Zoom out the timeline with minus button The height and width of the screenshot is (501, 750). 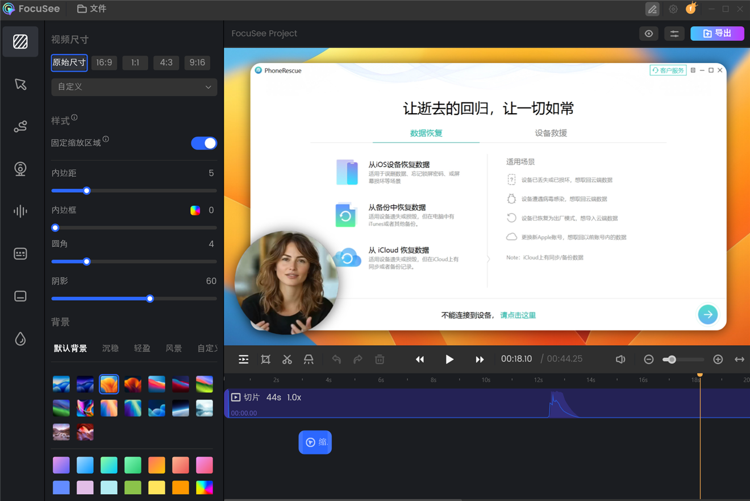pyautogui.click(x=649, y=359)
